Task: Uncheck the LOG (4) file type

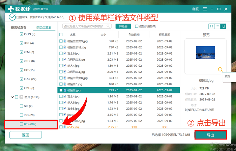Action: 21,43
